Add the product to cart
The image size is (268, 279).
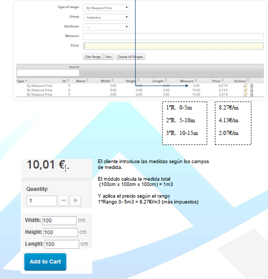(45, 262)
